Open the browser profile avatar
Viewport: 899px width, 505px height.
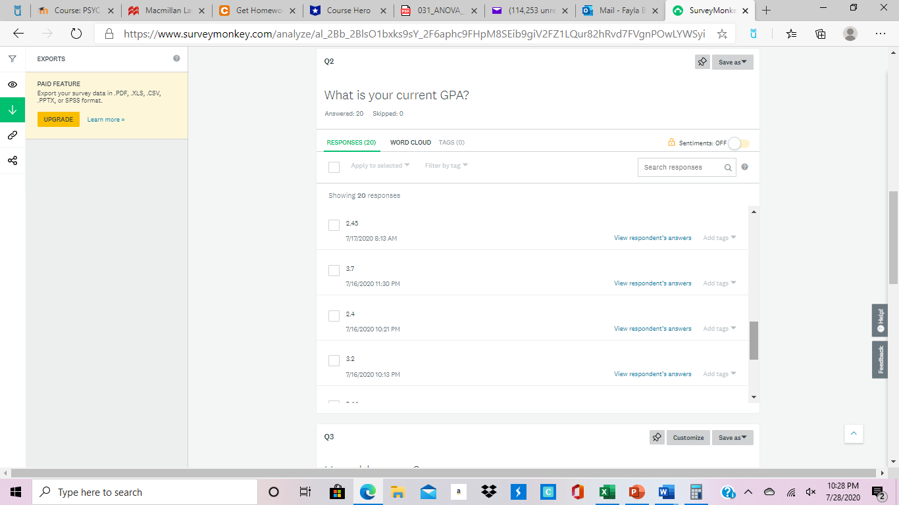point(850,34)
